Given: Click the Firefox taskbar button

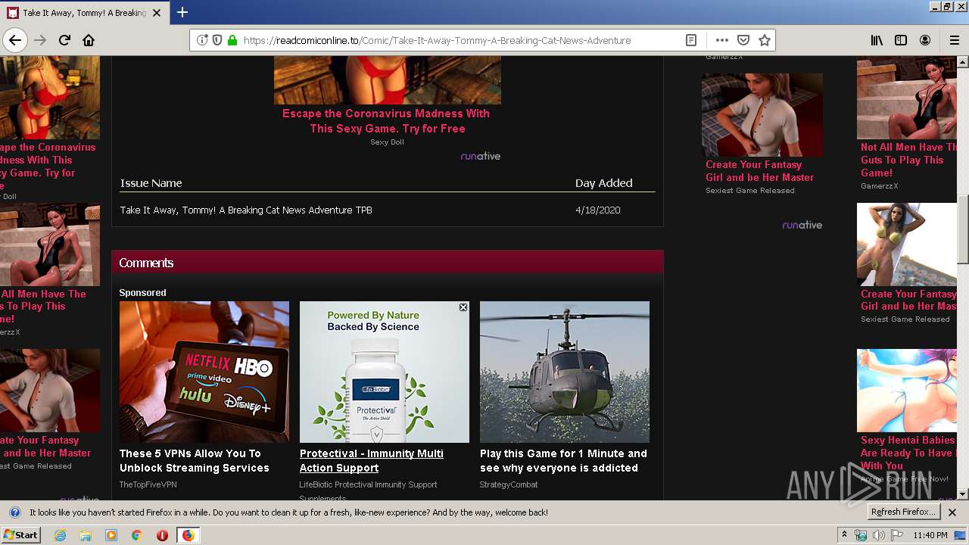Looking at the screenshot, I should 188,535.
